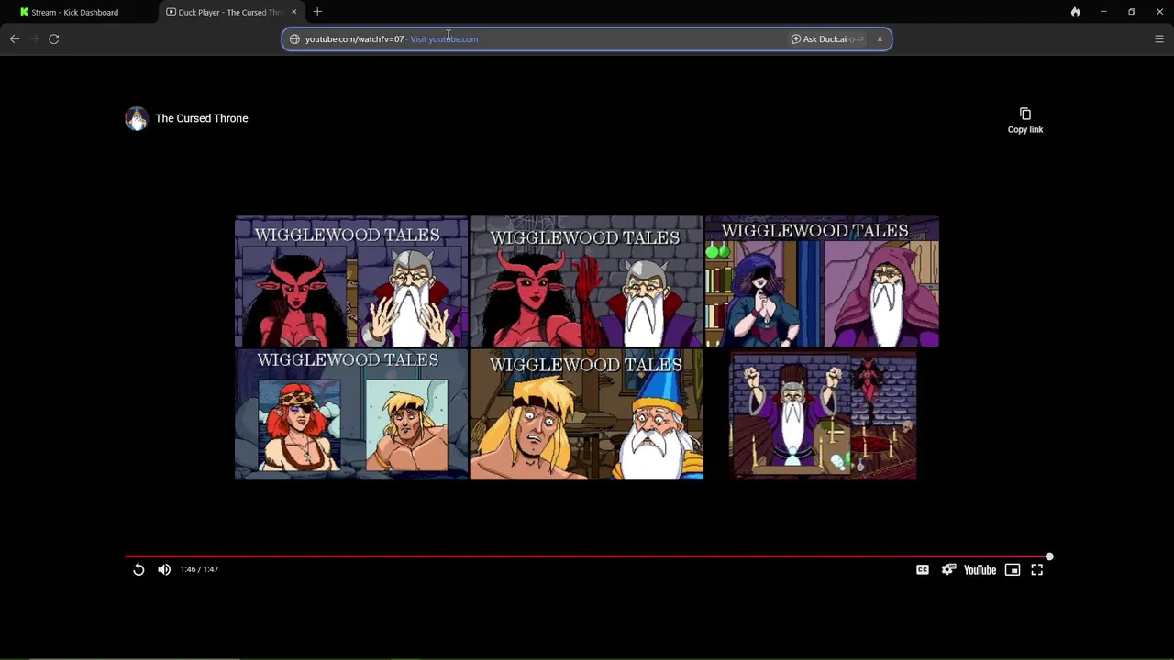Open the barbarian and blue-hat wizard thumbnail

[586, 414]
